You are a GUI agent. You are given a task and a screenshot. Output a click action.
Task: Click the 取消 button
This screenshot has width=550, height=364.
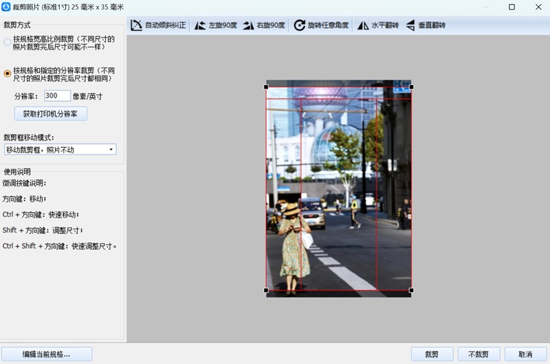click(x=526, y=354)
